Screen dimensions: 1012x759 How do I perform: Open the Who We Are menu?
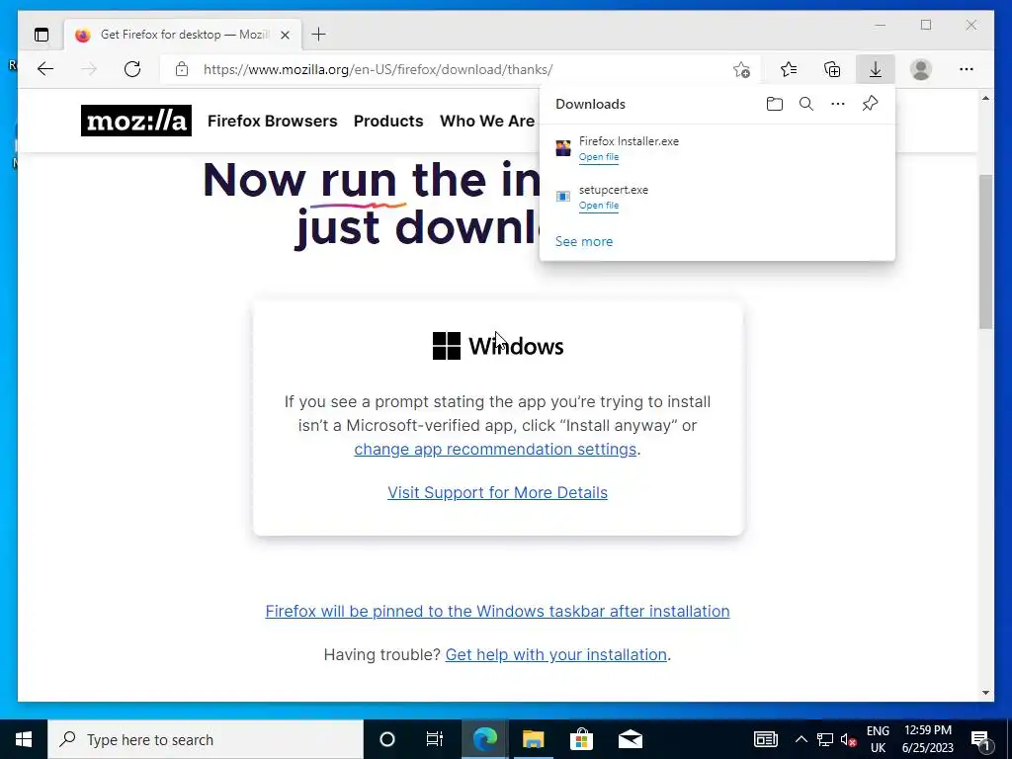487,121
